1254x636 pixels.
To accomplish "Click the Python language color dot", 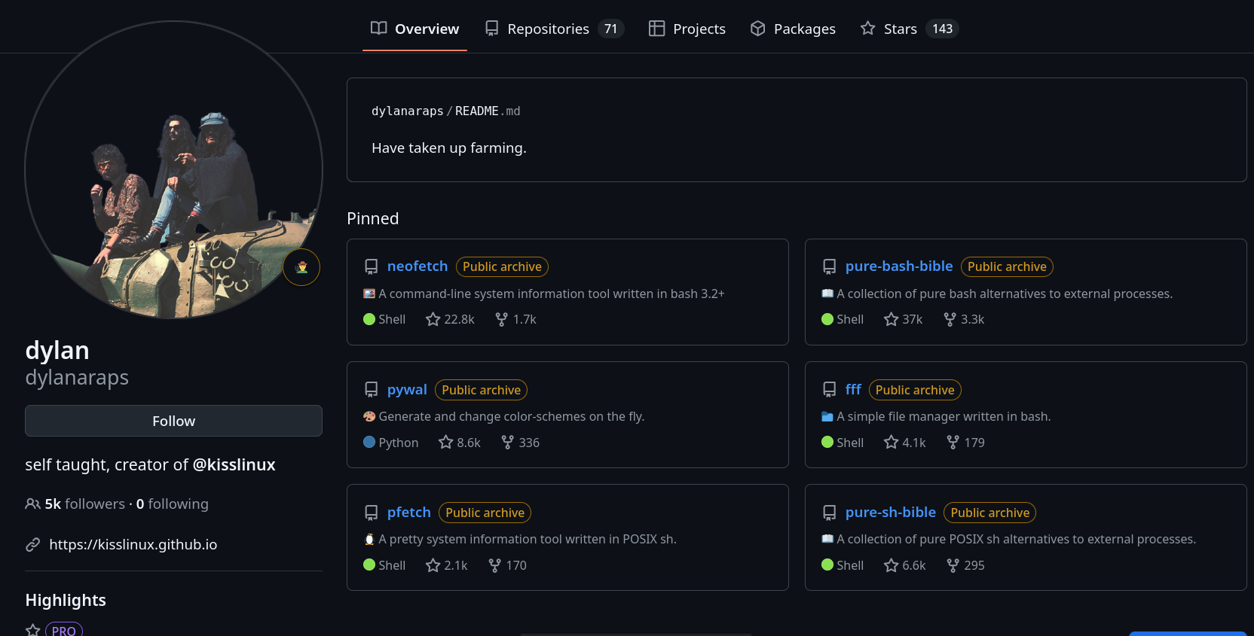I will point(369,442).
